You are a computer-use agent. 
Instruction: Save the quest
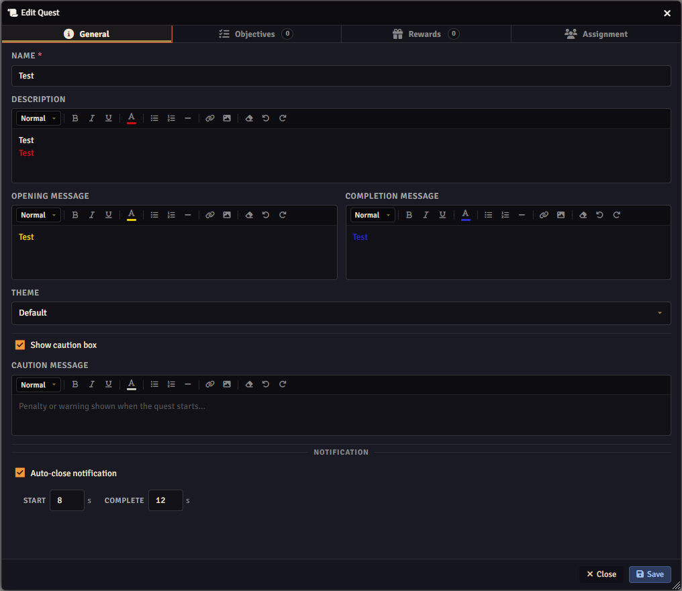tap(650, 574)
